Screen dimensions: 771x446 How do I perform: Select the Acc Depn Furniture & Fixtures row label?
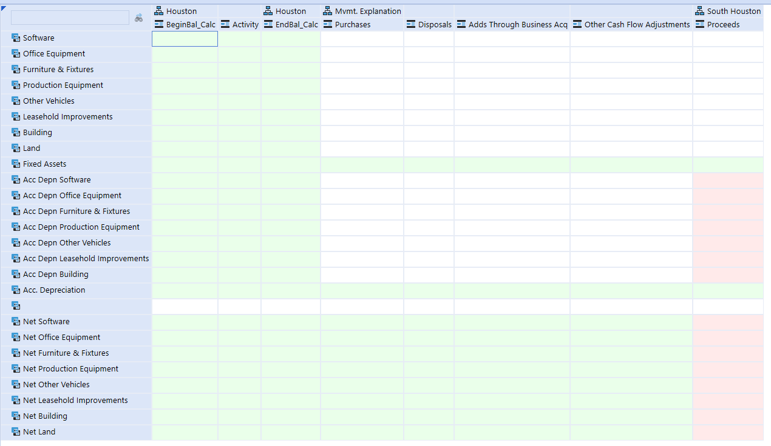(76, 211)
